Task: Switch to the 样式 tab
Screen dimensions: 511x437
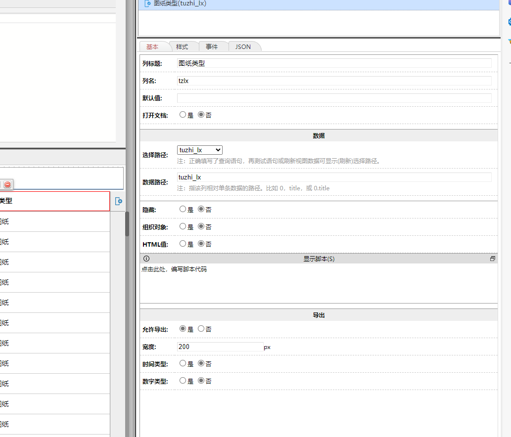Action: (x=182, y=46)
